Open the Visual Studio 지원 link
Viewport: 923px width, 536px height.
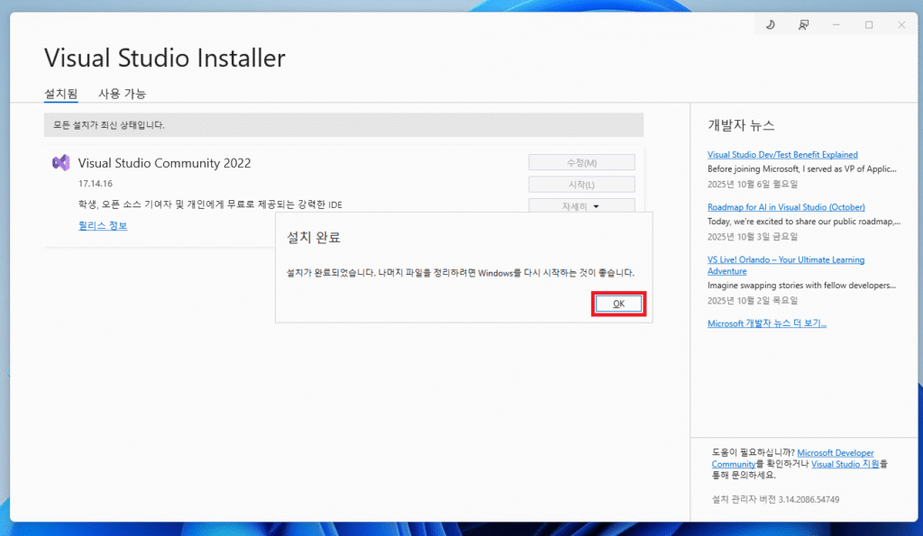point(845,464)
